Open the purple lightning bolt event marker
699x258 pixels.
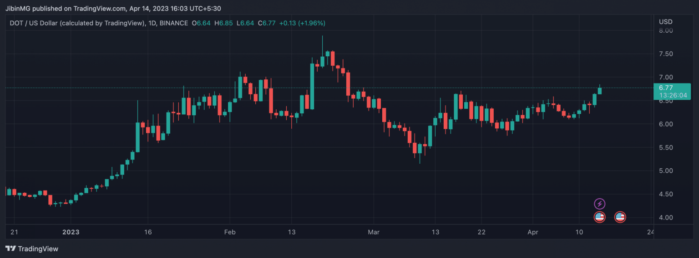click(x=600, y=204)
